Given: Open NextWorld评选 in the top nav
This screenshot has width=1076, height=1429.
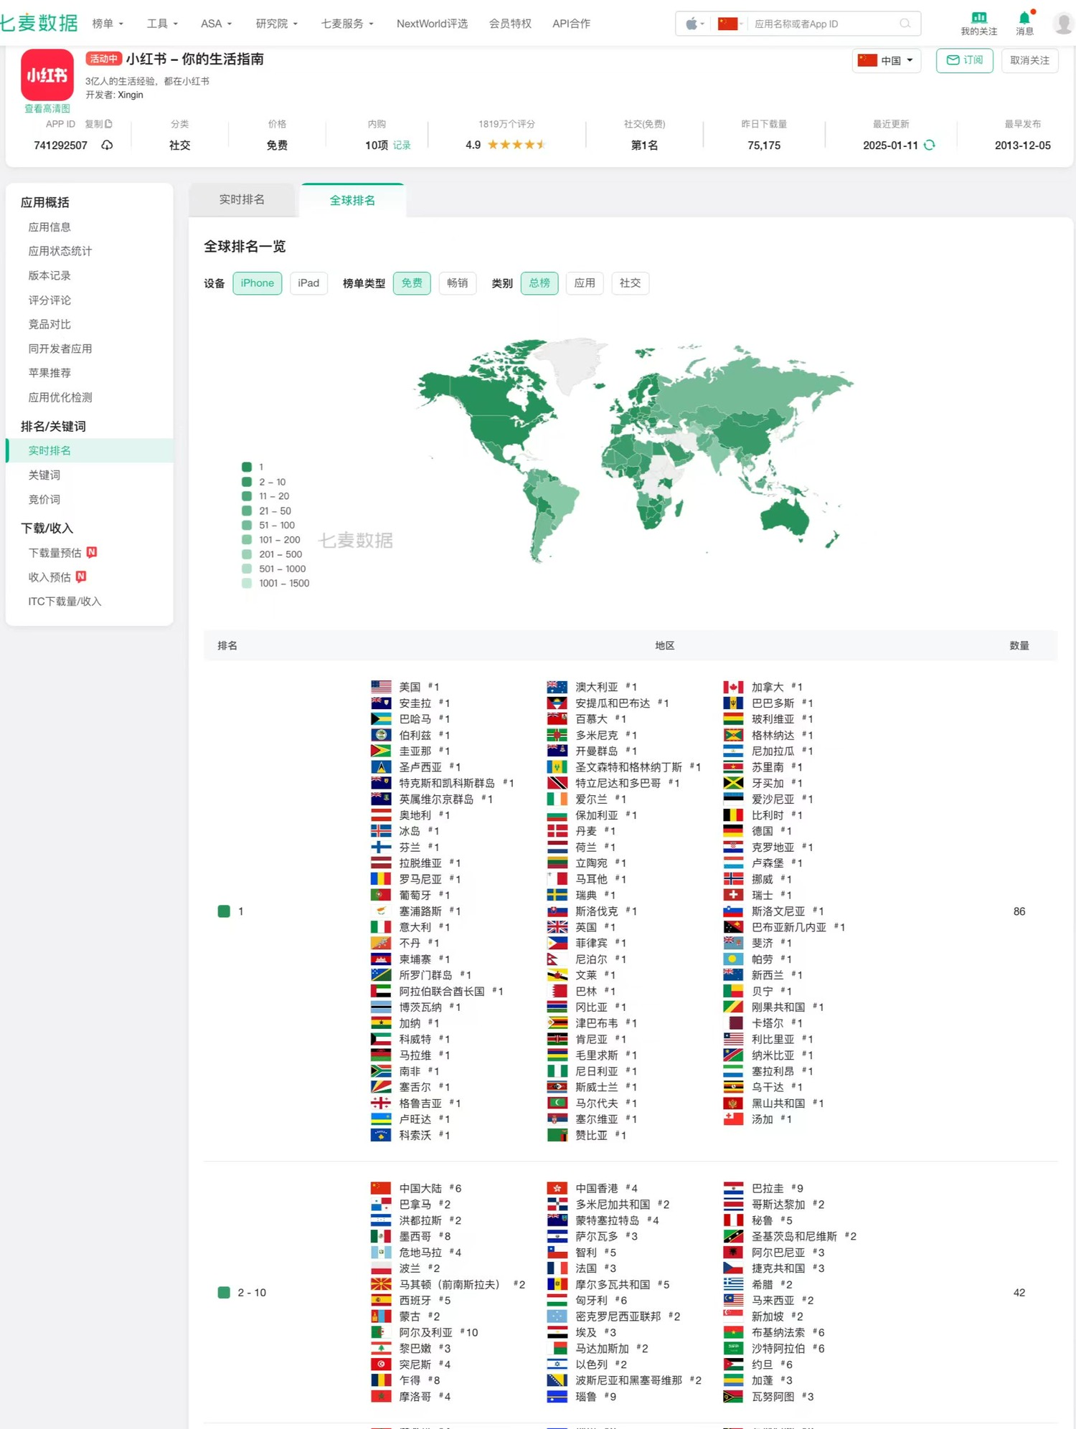Looking at the screenshot, I should click(x=432, y=24).
